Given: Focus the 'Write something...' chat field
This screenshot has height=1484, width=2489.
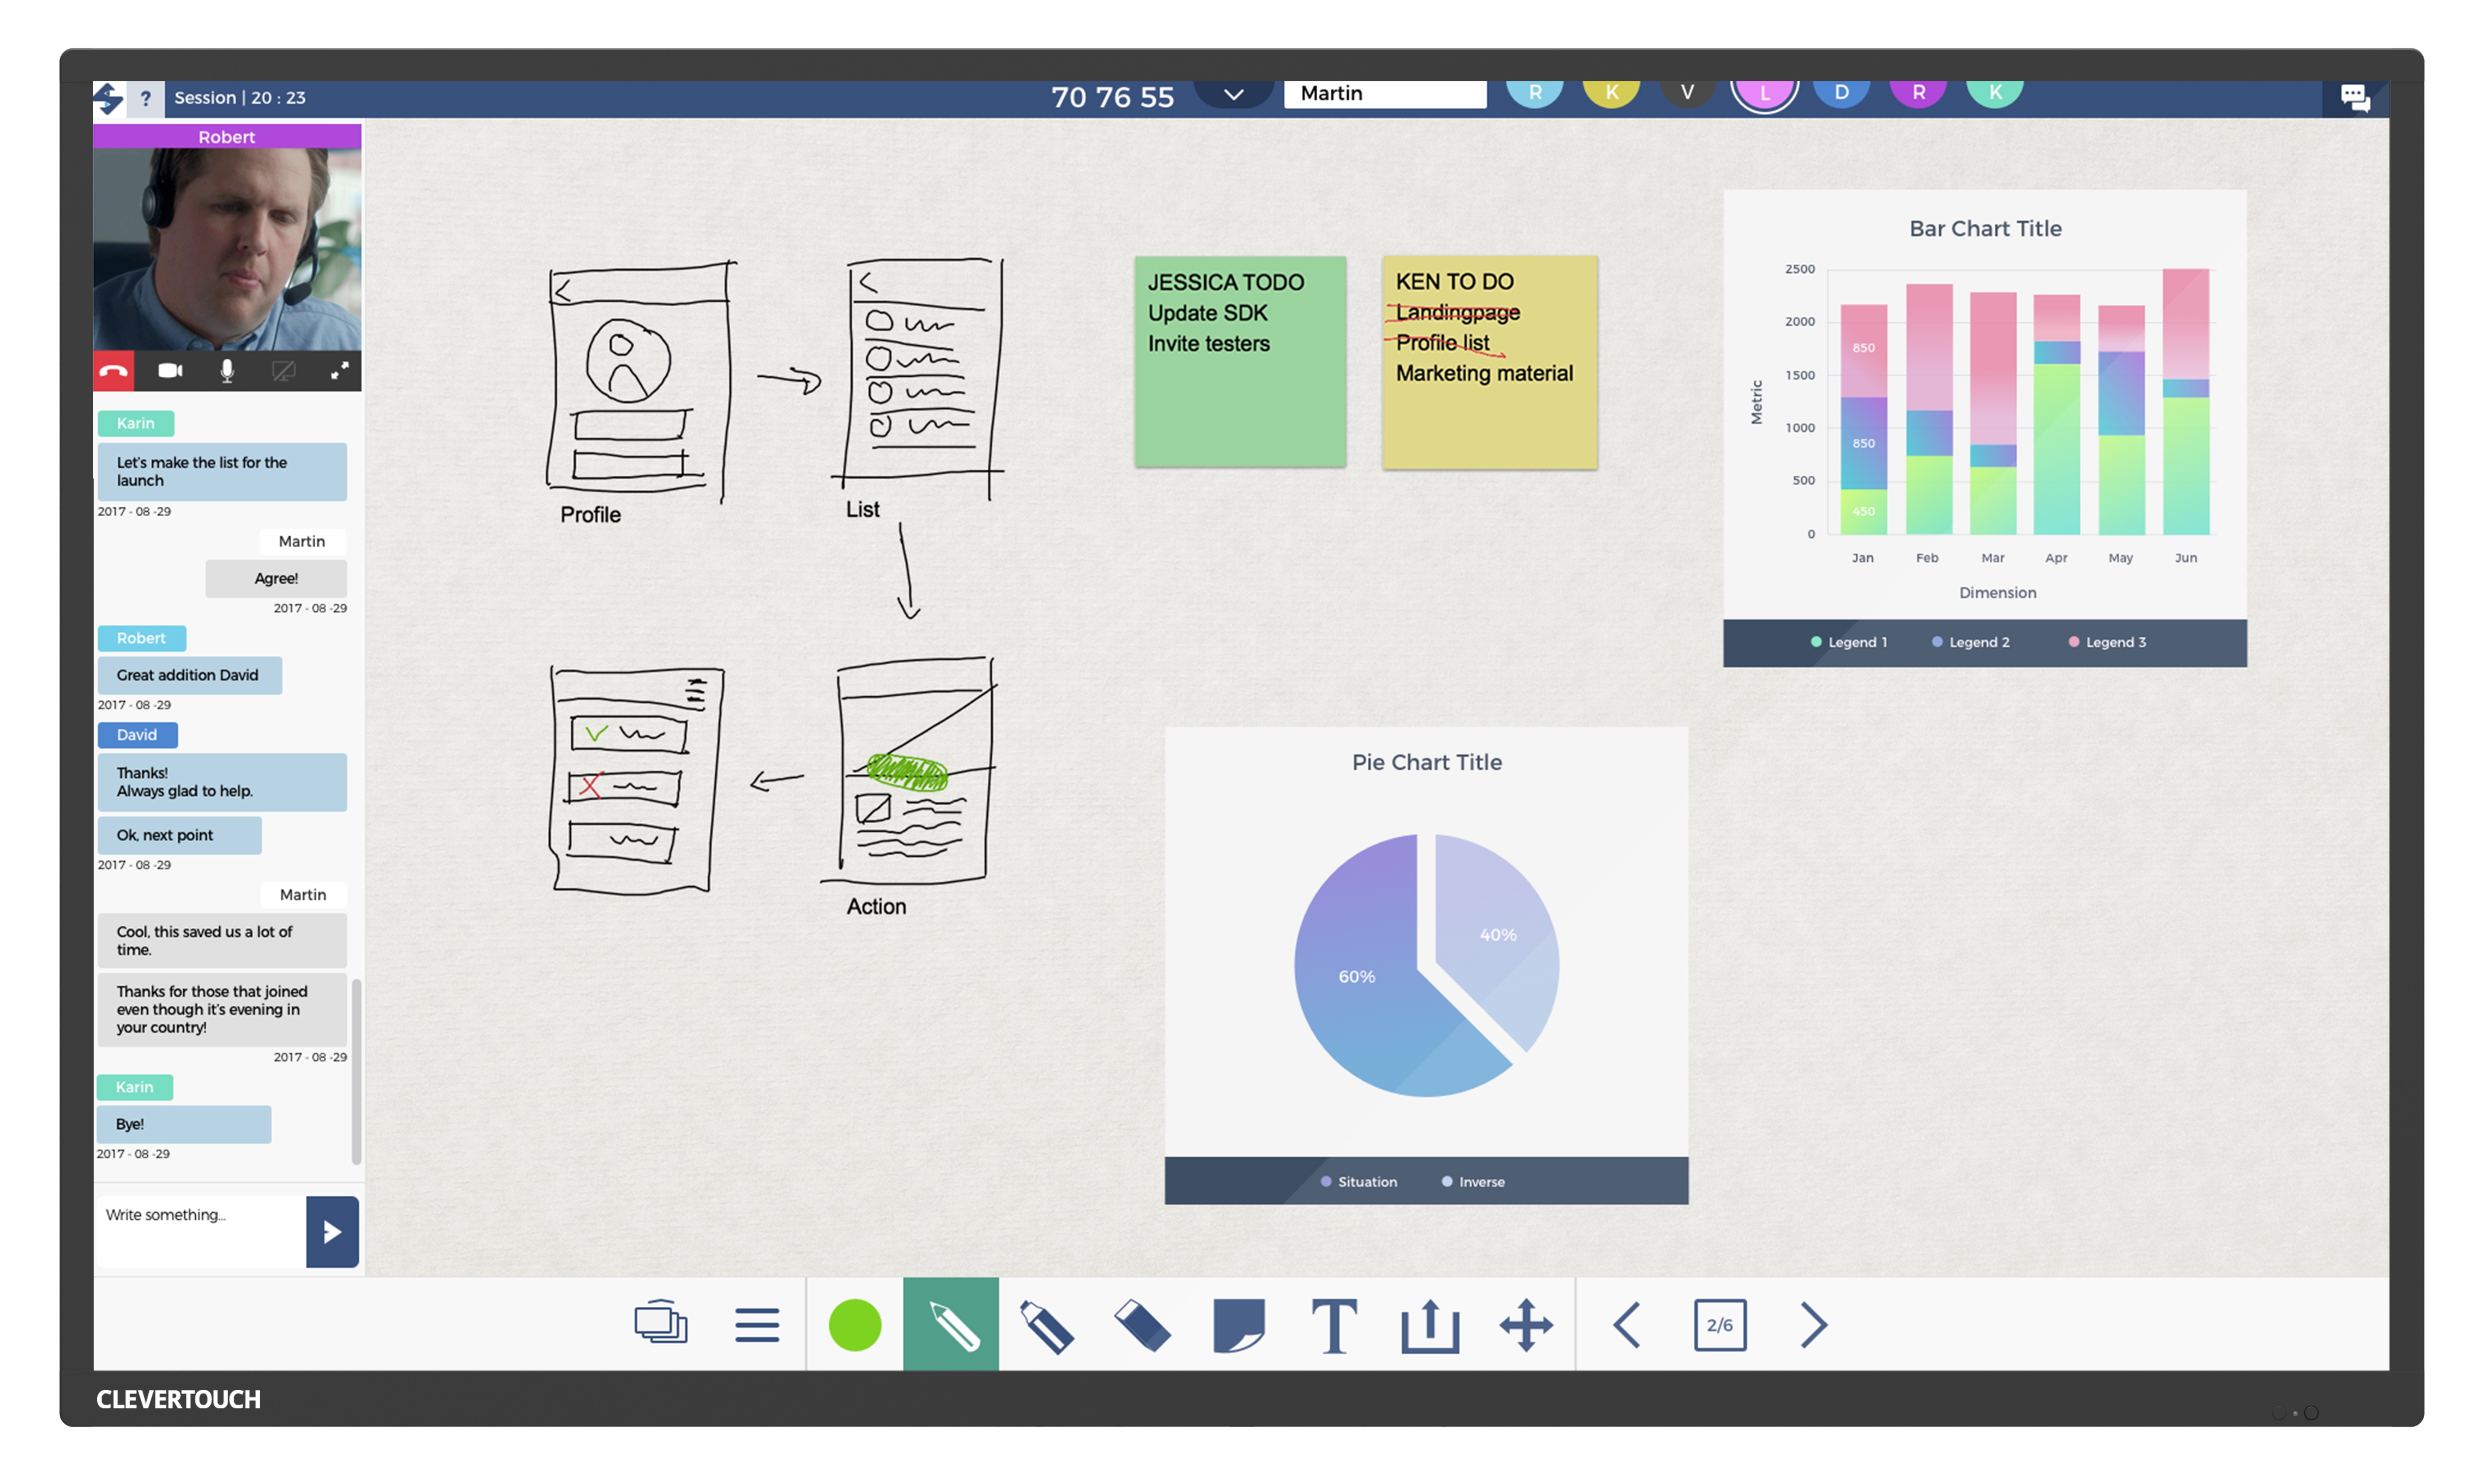Looking at the screenshot, I should [200, 1232].
